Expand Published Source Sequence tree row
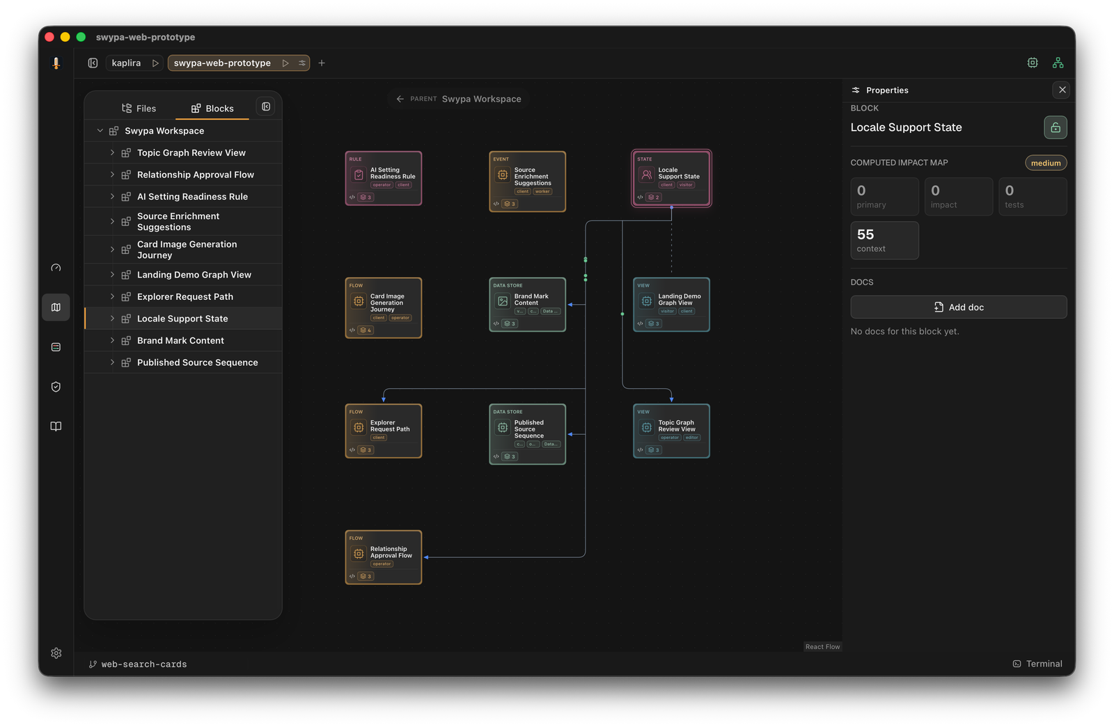1114x727 pixels. coord(112,362)
